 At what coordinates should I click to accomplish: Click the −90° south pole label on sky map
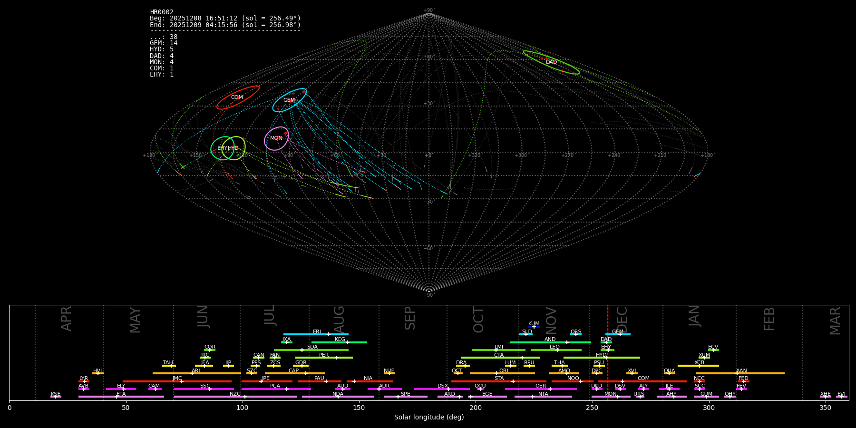pyautogui.click(x=429, y=295)
